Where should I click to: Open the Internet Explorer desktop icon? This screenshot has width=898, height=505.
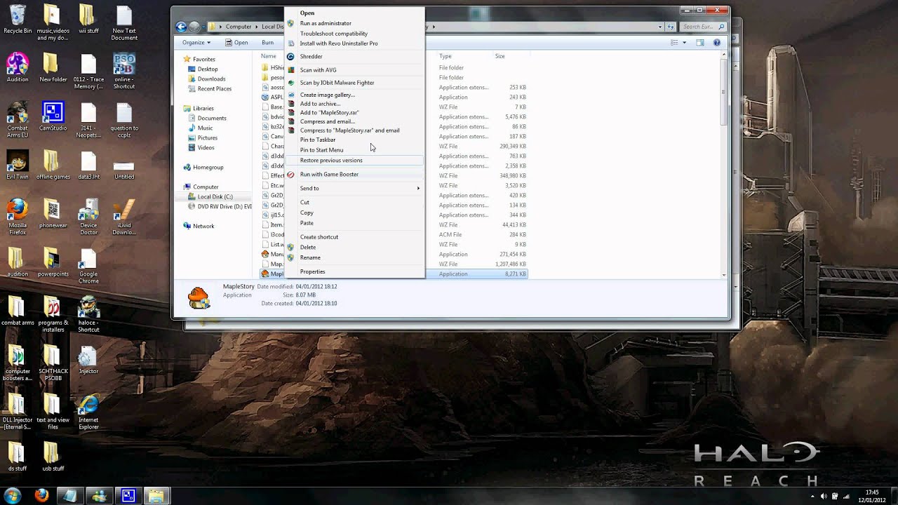88,412
